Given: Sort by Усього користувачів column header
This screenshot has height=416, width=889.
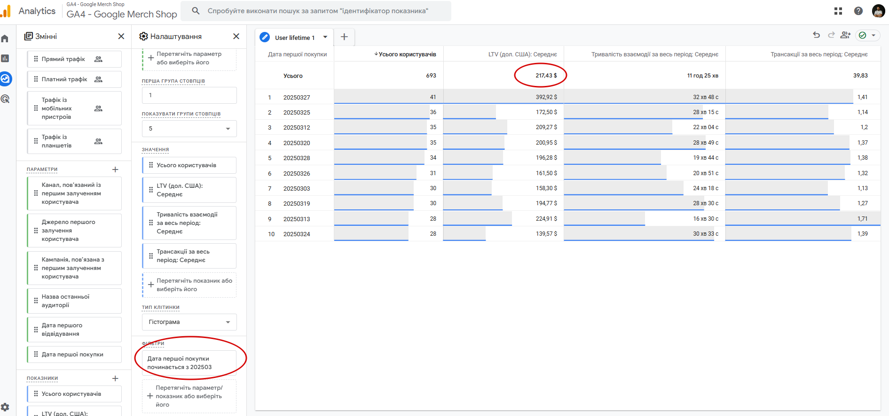Looking at the screenshot, I should (407, 54).
